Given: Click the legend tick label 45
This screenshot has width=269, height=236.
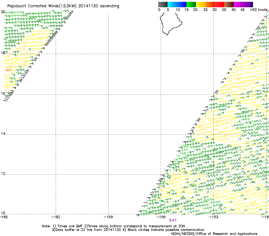Looking at the screenshot, I should [242, 9].
